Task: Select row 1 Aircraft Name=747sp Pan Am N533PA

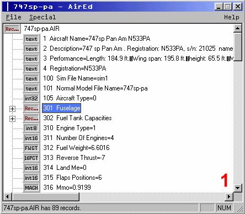Action: click(x=97, y=39)
